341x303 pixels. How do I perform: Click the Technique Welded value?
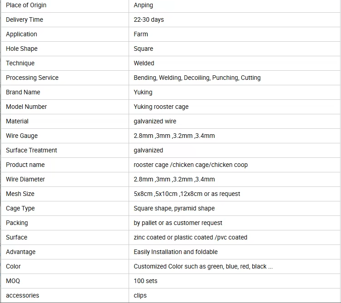[x=144, y=63]
